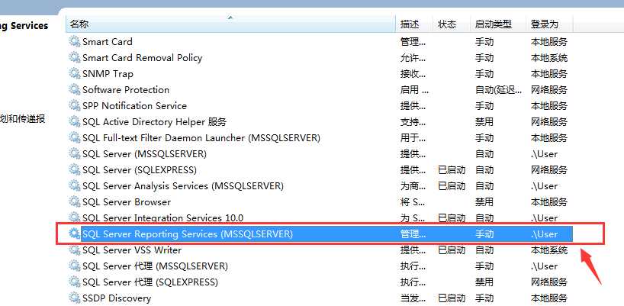Sort by the 启动类型 column header
This screenshot has height=306, width=624.
[x=498, y=24]
